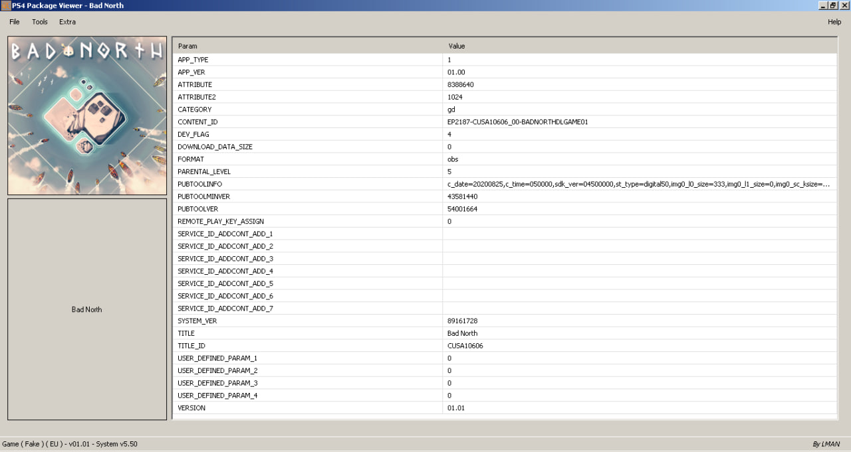Open the Tools menu
Viewport: 851px width, 452px height.
40,22
